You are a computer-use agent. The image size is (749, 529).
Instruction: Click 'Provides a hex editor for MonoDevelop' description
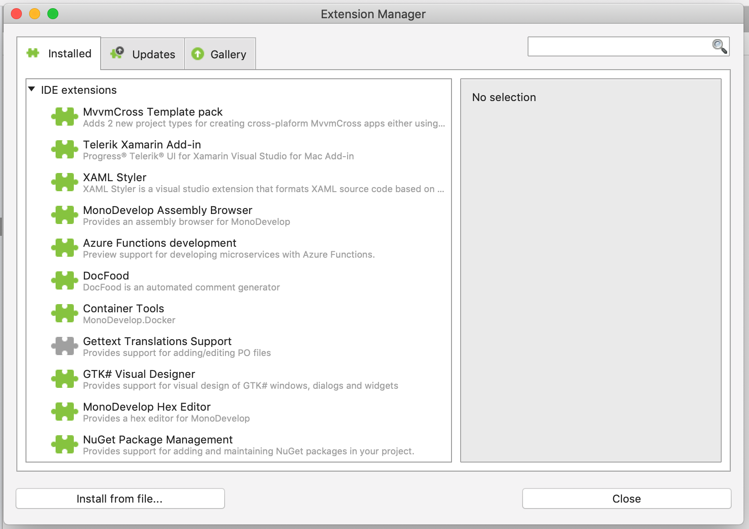(x=166, y=418)
